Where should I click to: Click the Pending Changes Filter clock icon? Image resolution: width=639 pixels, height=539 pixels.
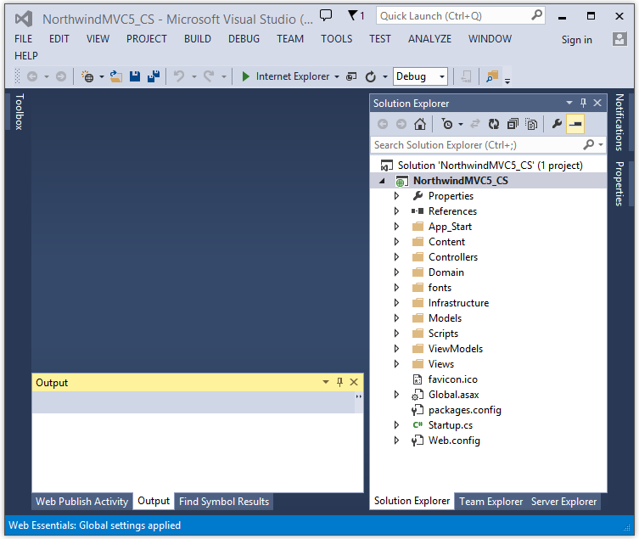(x=447, y=124)
